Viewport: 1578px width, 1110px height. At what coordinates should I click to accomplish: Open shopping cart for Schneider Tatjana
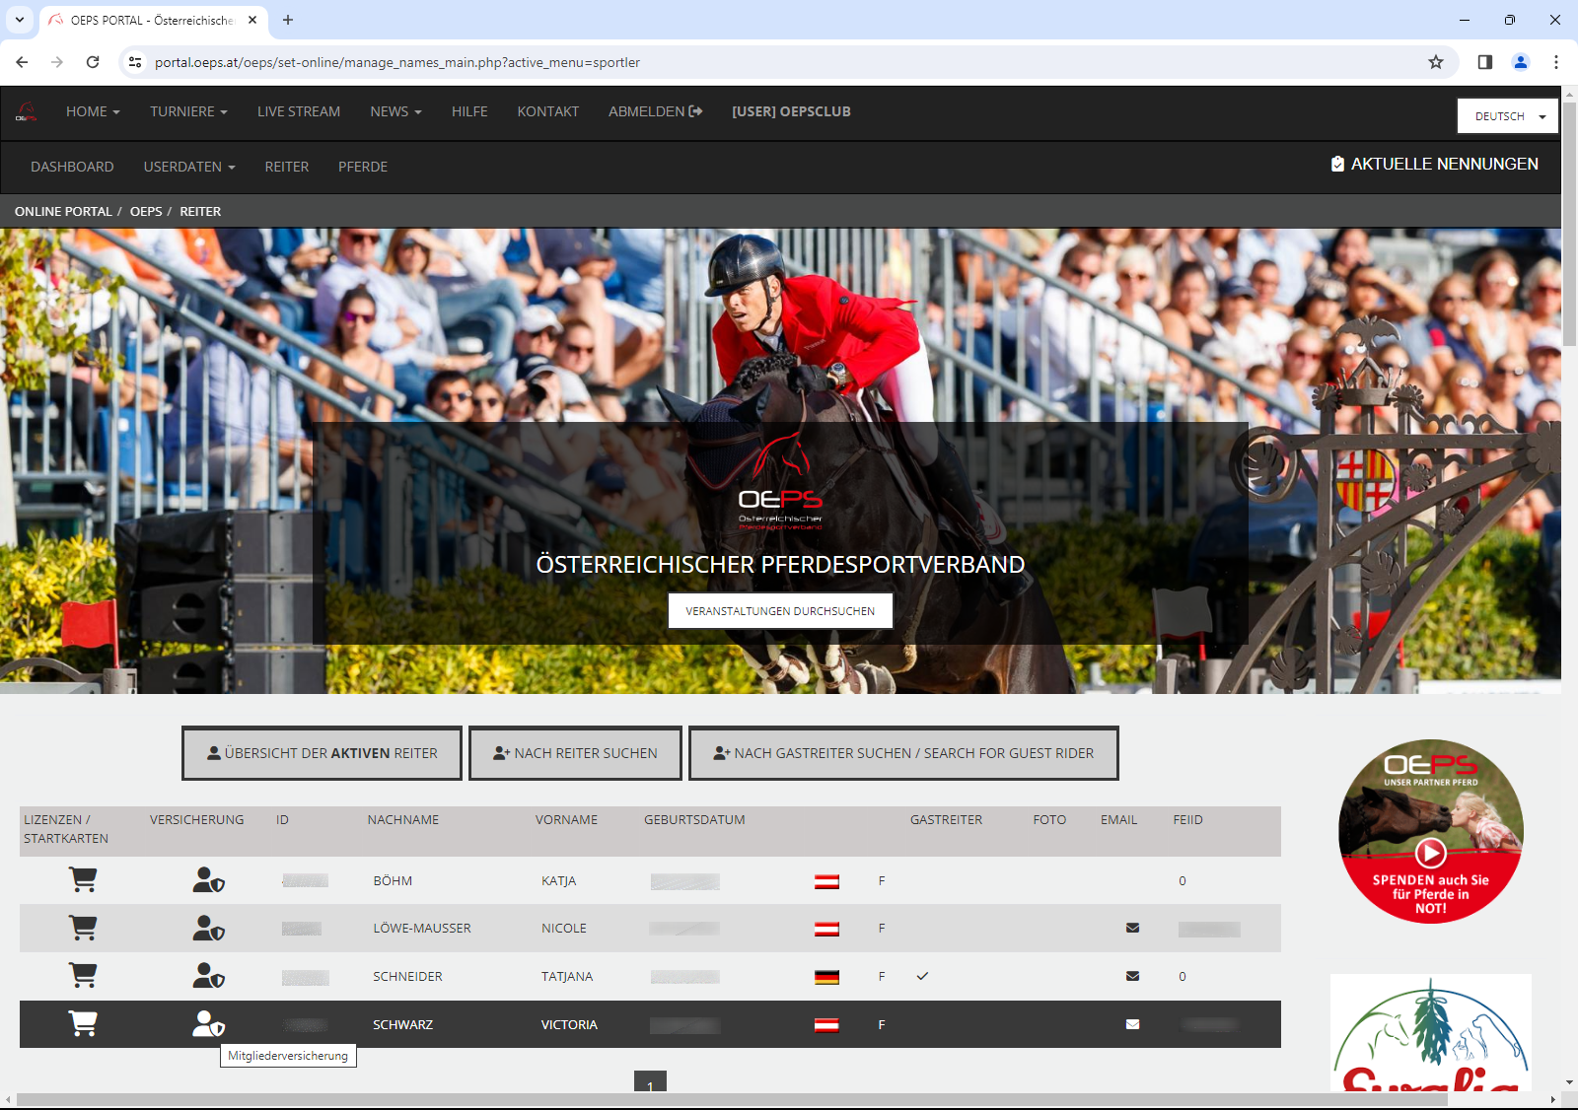pyautogui.click(x=83, y=975)
